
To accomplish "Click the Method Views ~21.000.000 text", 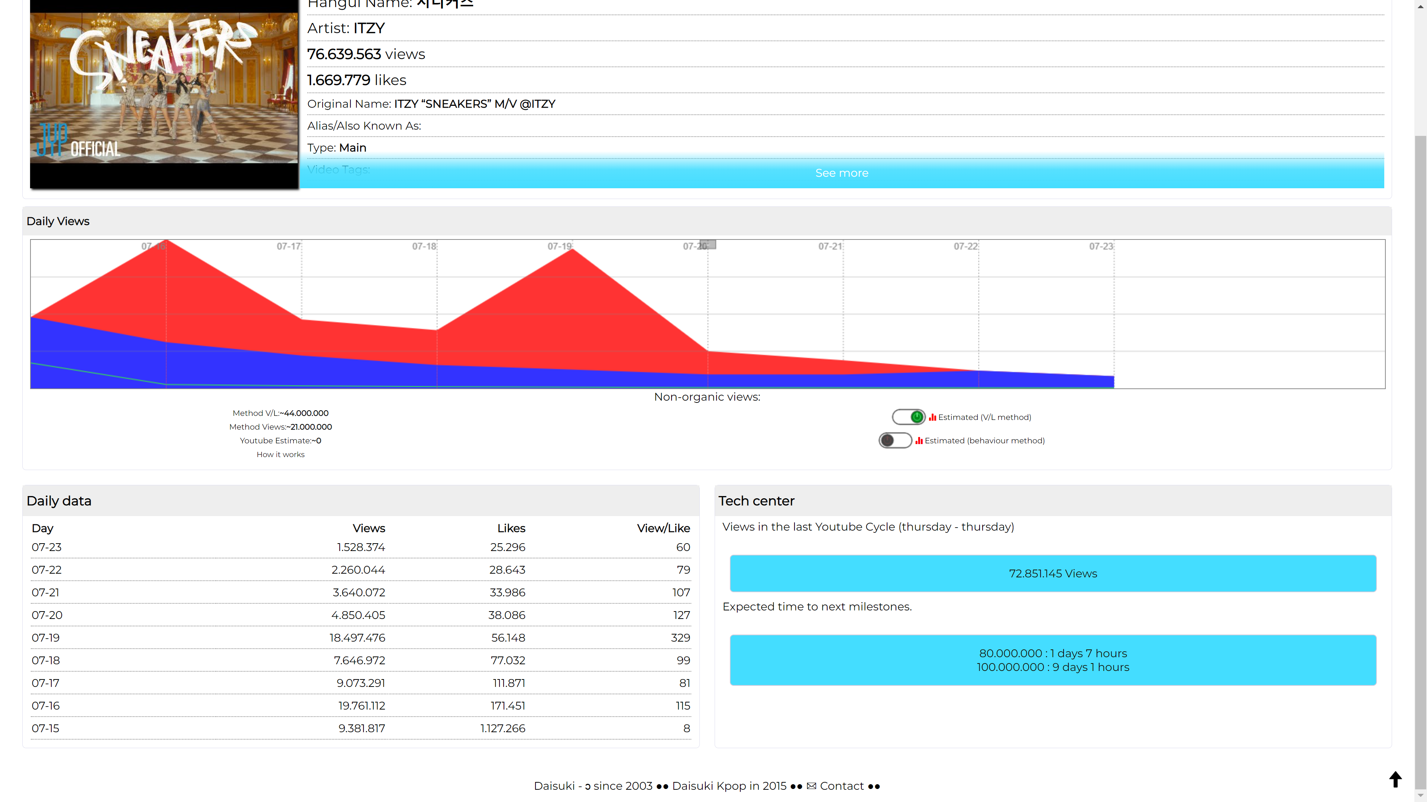I will (x=280, y=427).
